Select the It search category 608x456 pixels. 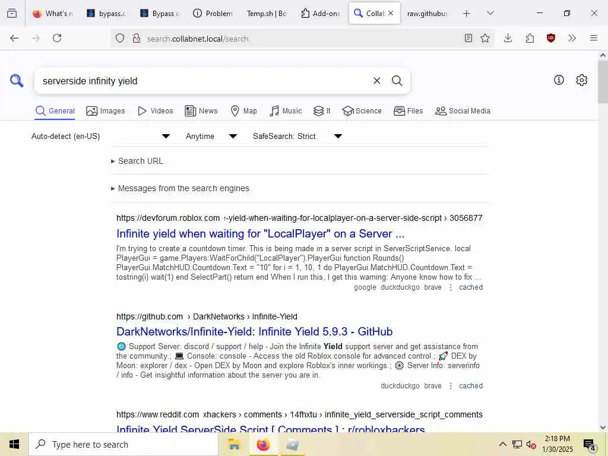pyautogui.click(x=321, y=111)
